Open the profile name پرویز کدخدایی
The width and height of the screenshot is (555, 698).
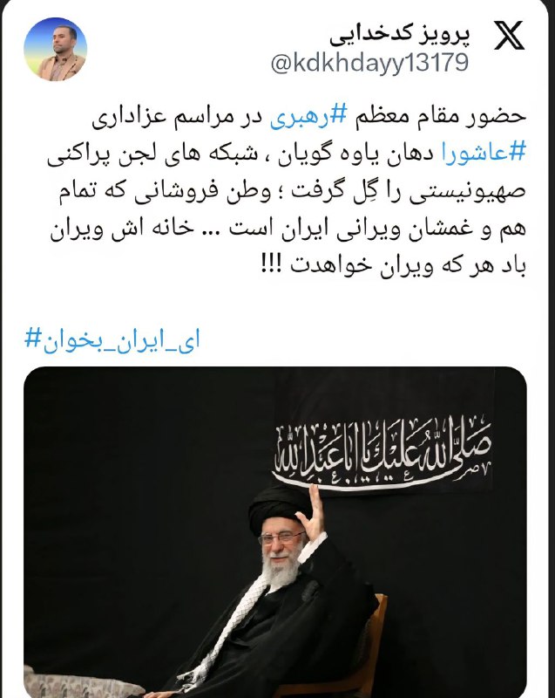(x=399, y=35)
